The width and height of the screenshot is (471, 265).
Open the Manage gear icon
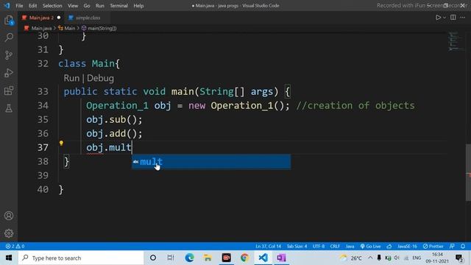(9, 233)
